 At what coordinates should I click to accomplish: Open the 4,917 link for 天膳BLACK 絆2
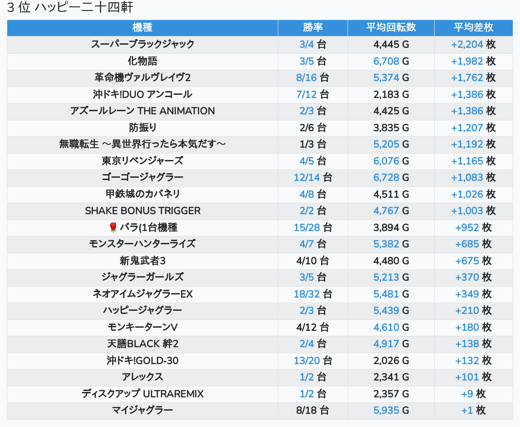386,344
